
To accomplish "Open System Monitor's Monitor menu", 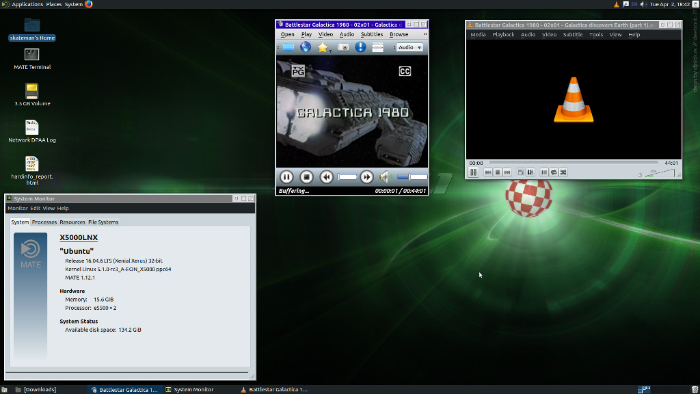I will point(18,208).
